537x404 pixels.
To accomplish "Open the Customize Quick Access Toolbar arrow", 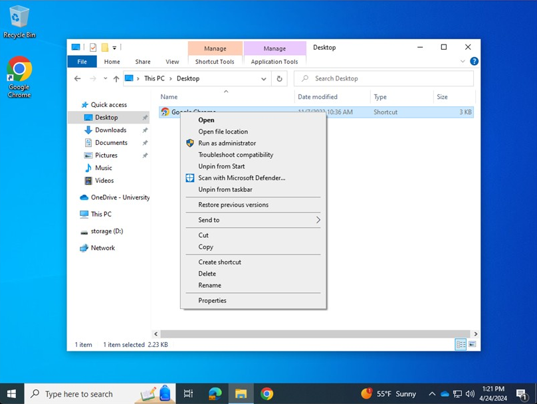I will click(115, 48).
